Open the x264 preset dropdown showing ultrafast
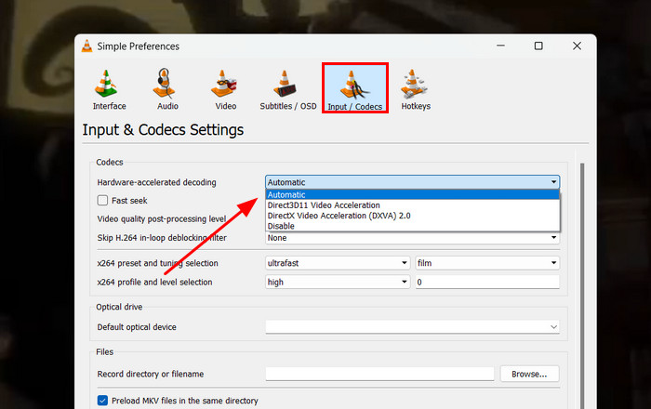Viewport: 651px width, 409px height. point(338,263)
